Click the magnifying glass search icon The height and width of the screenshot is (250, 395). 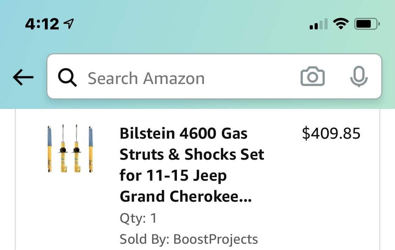click(67, 78)
